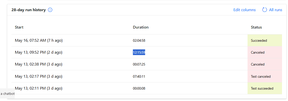The image size is (288, 101).
Task: Click the Start column header
Action: (19, 27)
